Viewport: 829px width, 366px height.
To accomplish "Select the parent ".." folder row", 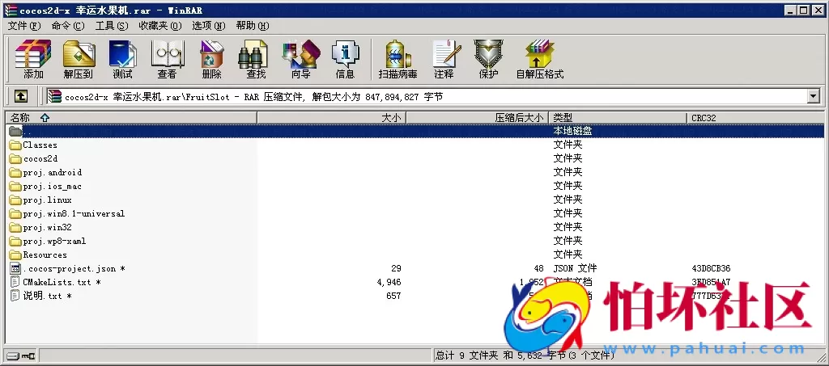I will [x=414, y=131].
